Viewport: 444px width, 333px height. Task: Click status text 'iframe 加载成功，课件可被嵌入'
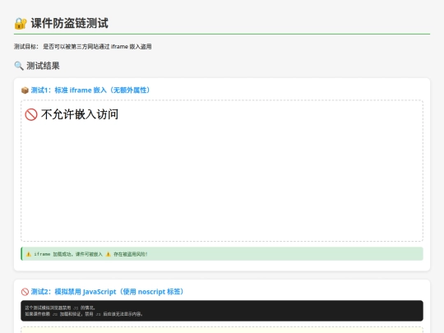(68, 254)
